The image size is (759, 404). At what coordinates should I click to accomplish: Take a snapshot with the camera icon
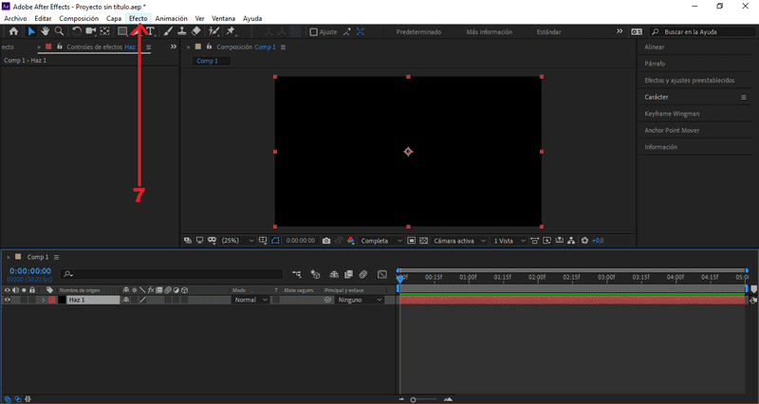click(325, 241)
